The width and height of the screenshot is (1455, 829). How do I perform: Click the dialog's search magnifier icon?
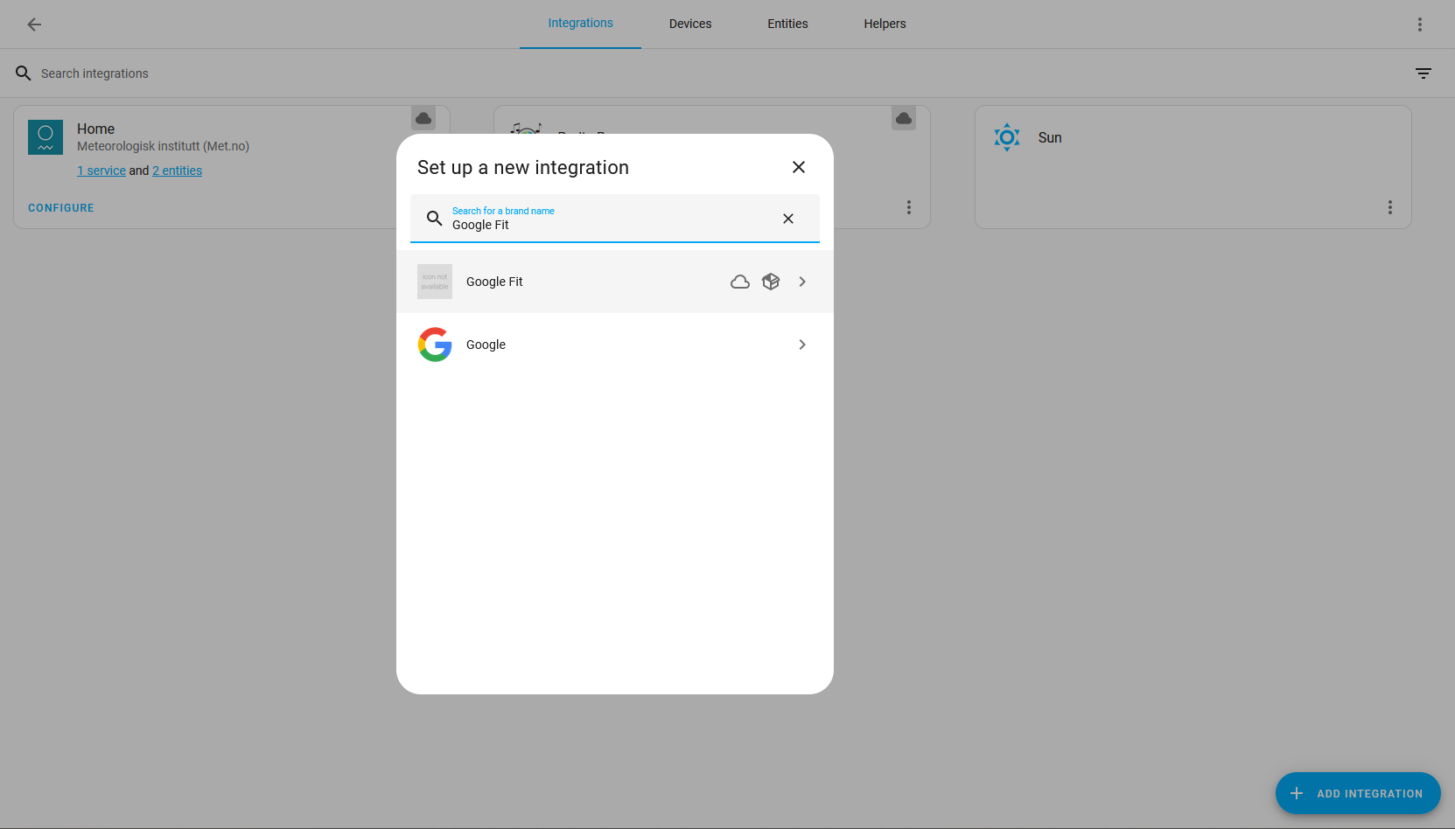coord(434,218)
